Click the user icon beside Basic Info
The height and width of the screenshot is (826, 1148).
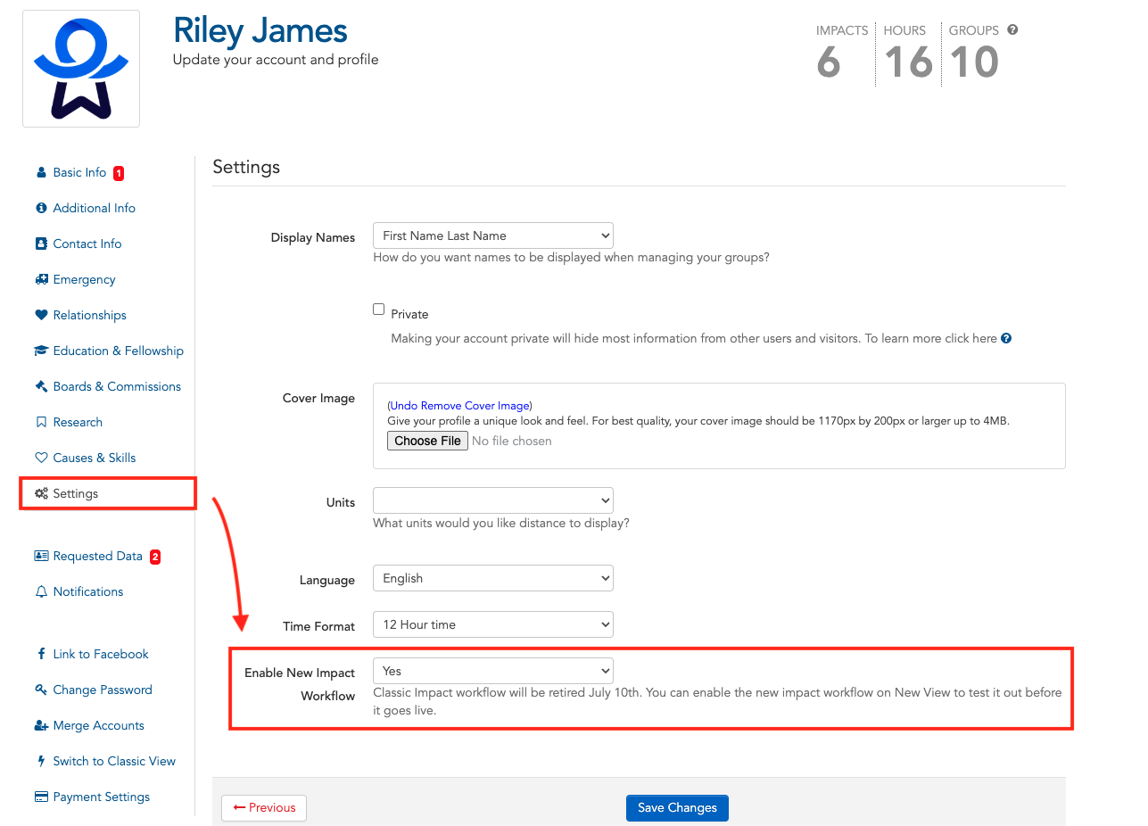[x=41, y=172]
